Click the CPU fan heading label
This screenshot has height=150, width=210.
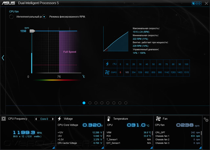coord(14,12)
